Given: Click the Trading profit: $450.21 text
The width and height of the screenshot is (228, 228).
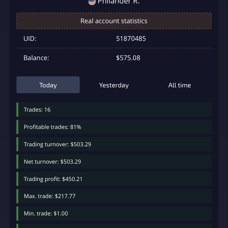Looking at the screenshot, I should pyautogui.click(x=53, y=179).
